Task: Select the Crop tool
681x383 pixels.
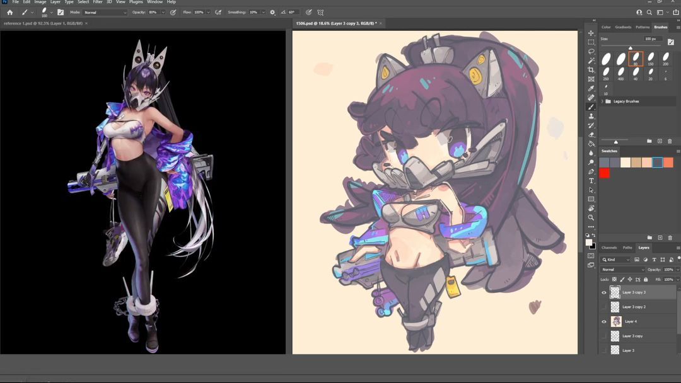Action: click(591, 70)
